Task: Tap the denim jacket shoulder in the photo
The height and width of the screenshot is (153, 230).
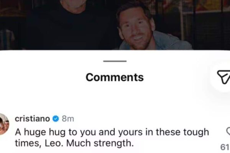Action: tap(176, 42)
